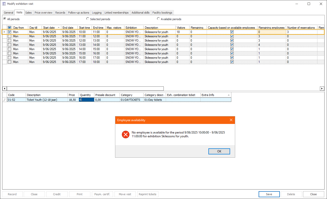
Task: Click the red error icon in dialog
Action: 125,135
